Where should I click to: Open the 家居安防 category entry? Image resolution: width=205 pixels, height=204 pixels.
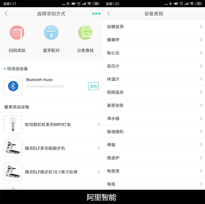(x=154, y=105)
